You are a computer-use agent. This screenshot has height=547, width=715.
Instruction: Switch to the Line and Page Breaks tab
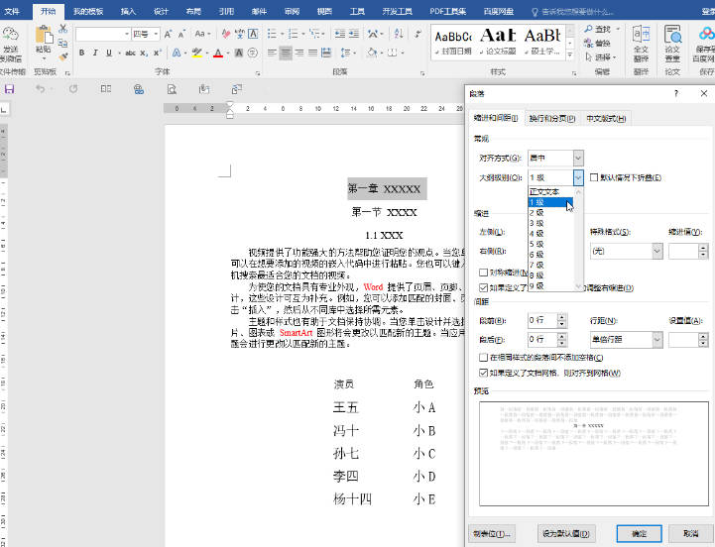tap(552, 119)
